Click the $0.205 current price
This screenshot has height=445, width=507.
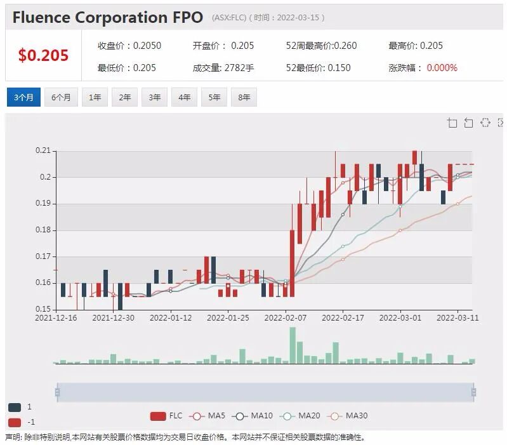tap(43, 55)
